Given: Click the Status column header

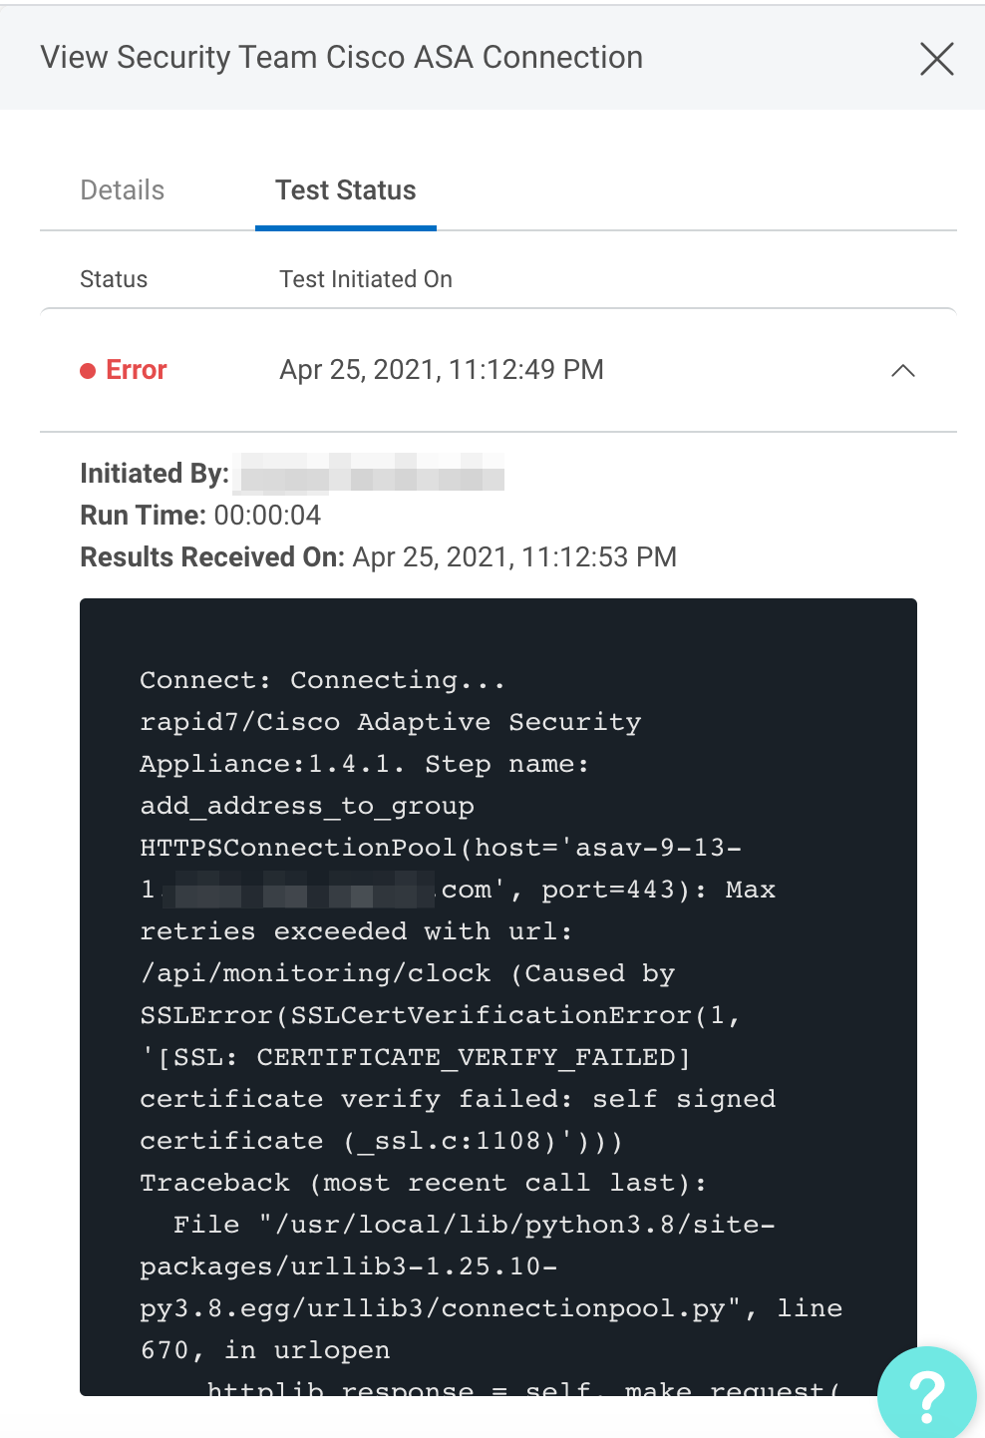Looking at the screenshot, I should tap(114, 279).
